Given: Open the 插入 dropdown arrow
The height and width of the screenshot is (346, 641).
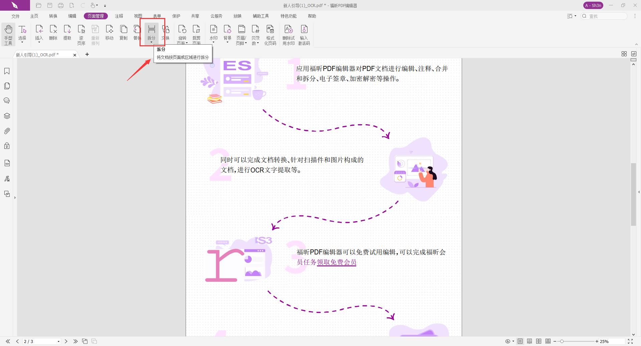Looking at the screenshot, I should point(39,43).
